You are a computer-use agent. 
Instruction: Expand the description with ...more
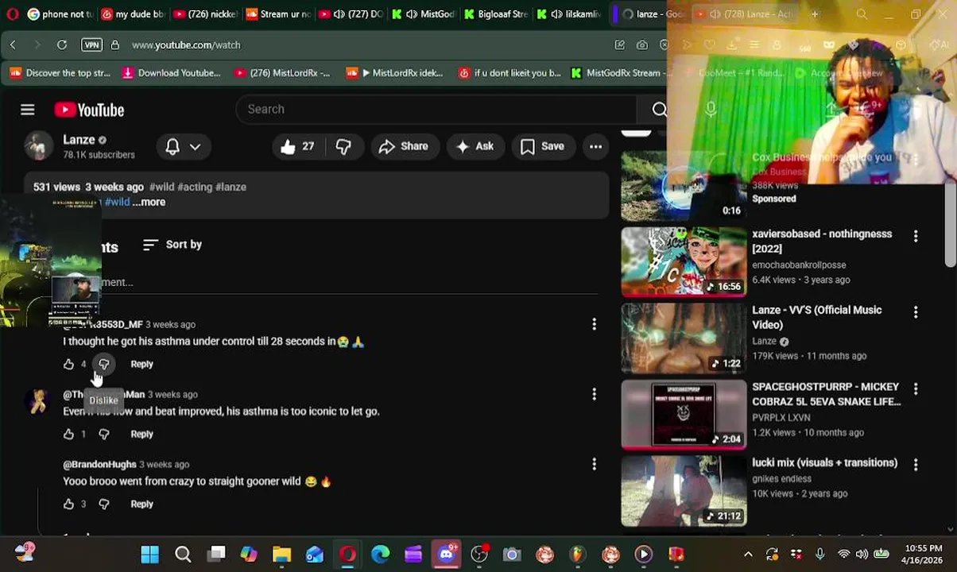point(149,202)
